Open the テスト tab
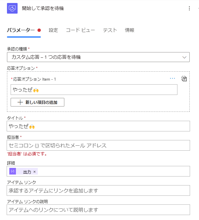This screenshot has height=220, width=199. coord(110,30)
